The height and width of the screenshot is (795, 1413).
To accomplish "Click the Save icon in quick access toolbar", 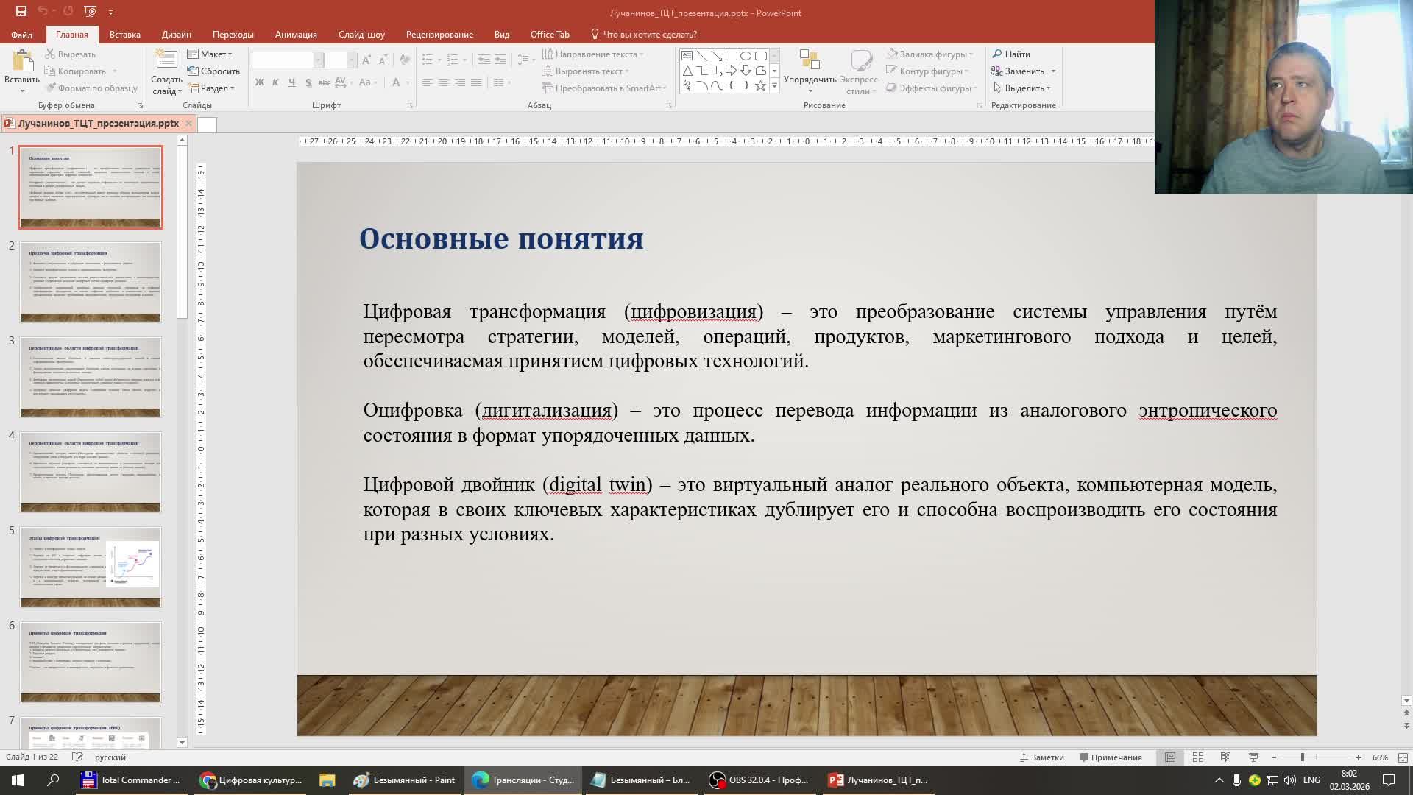I will (x=21, y=12).
